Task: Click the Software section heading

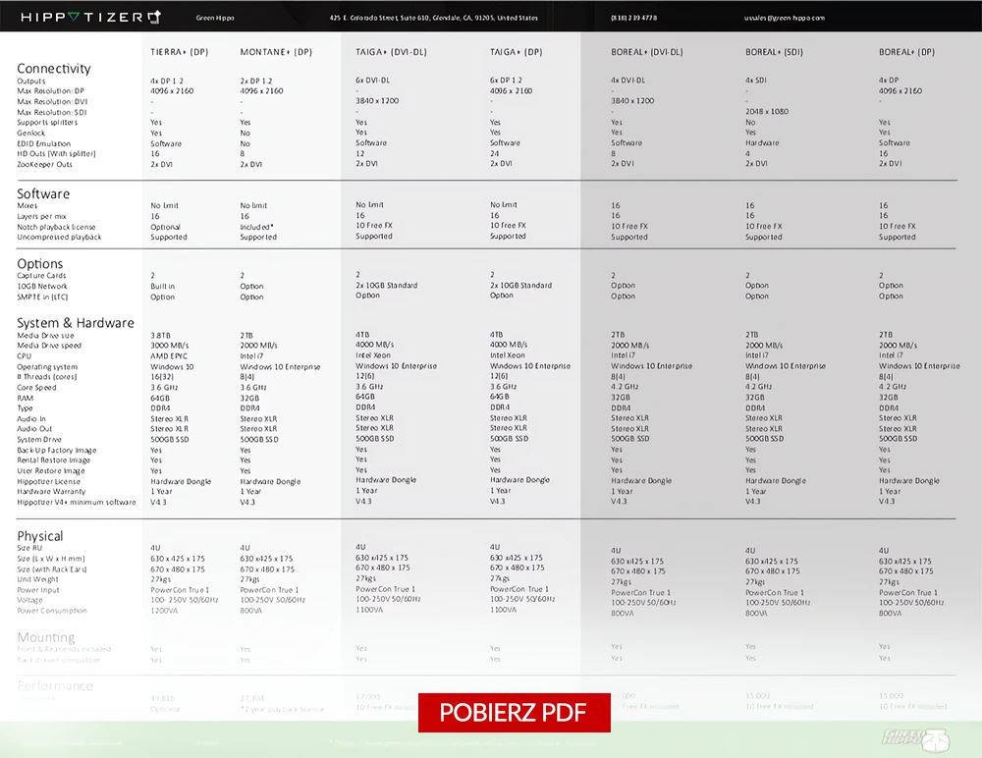Action: [x=43, y=193]
